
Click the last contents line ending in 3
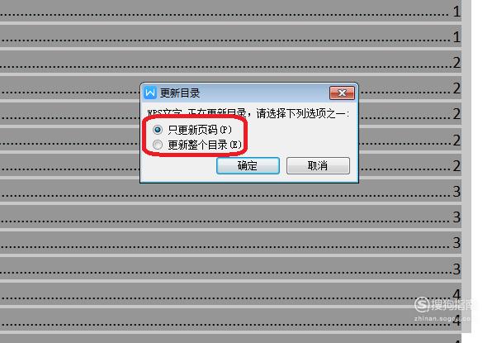(230, 268)
